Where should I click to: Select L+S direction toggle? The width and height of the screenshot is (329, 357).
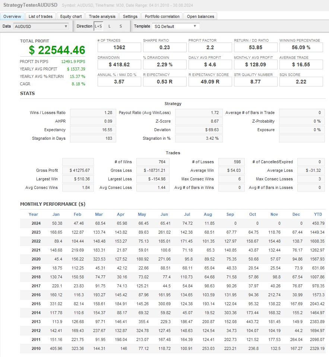(x=98, y=26)
